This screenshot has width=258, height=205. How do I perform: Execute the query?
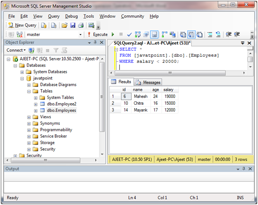click(x=98, y=35)
